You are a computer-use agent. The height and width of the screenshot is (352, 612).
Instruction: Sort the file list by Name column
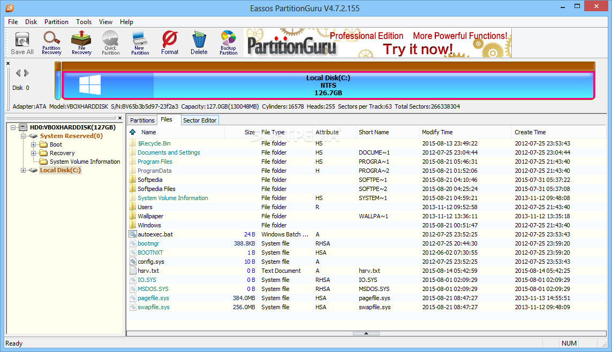click(176, 132)
